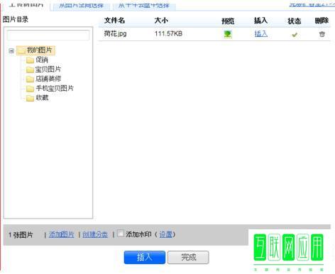Image resolution: width=335 pixels, height=274 pixels.
Task: Switch to the 从图片空间选择 tab
Action: click(81, 5)
